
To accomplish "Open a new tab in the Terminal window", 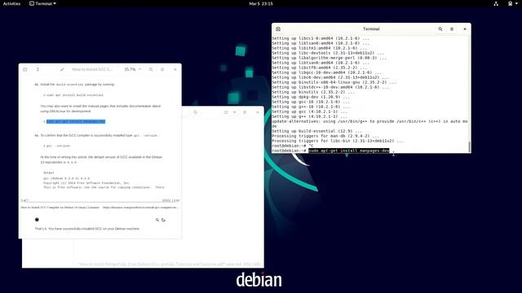I will [278, 29].
